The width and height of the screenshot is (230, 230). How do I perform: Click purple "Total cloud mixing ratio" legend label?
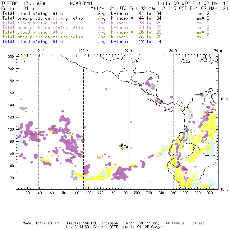[x=33, y=23]
